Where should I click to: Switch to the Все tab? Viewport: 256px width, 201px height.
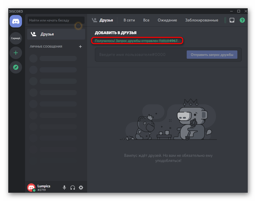click(x=146, y=20)
